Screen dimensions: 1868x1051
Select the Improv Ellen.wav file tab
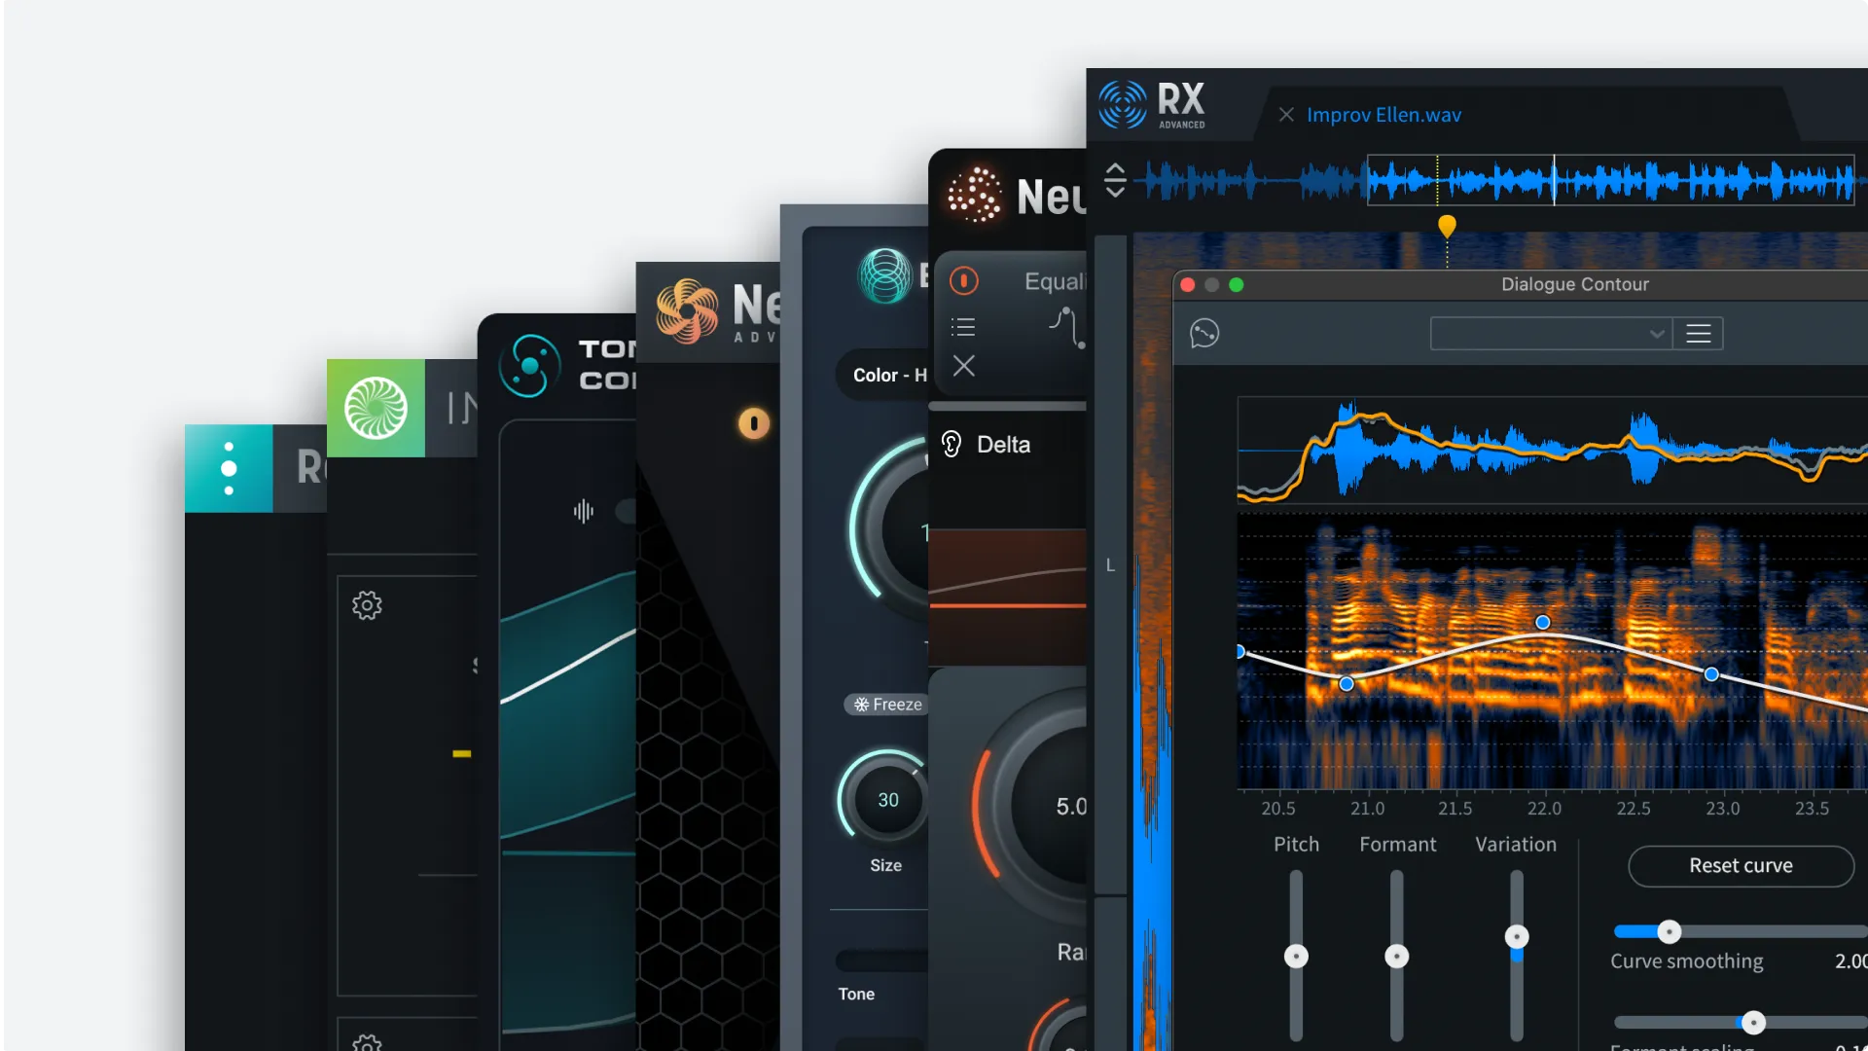(x=1383, y=114)
